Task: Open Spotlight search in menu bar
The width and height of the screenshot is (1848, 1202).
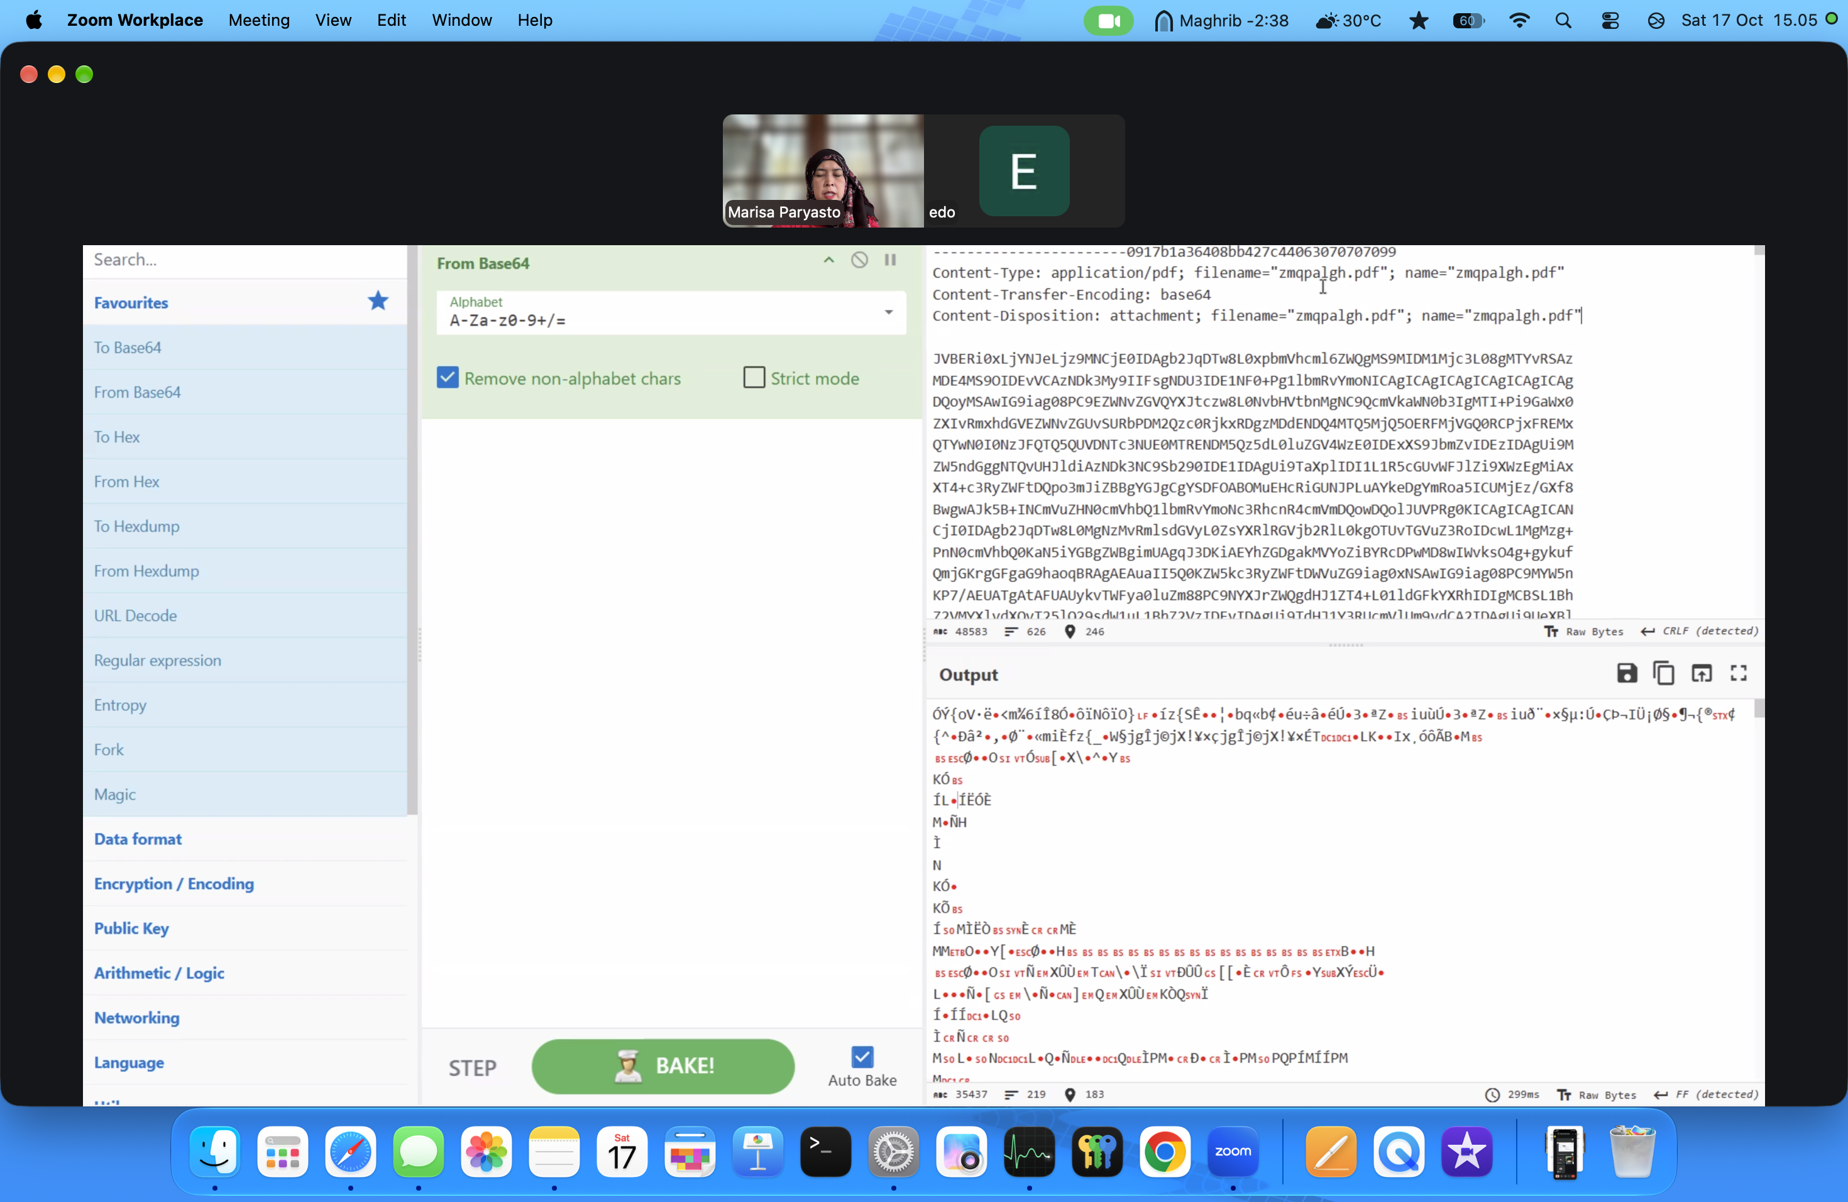Action: tap(1563, 20)
